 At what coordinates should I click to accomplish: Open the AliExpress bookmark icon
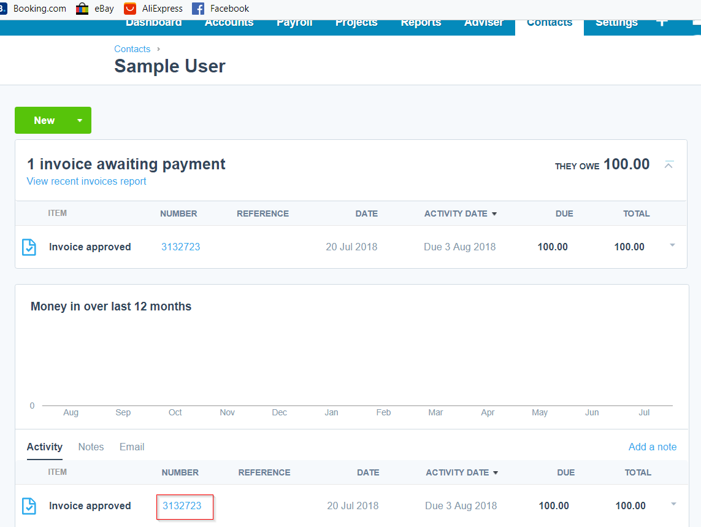pyautogui.click(x=129, y=9)
